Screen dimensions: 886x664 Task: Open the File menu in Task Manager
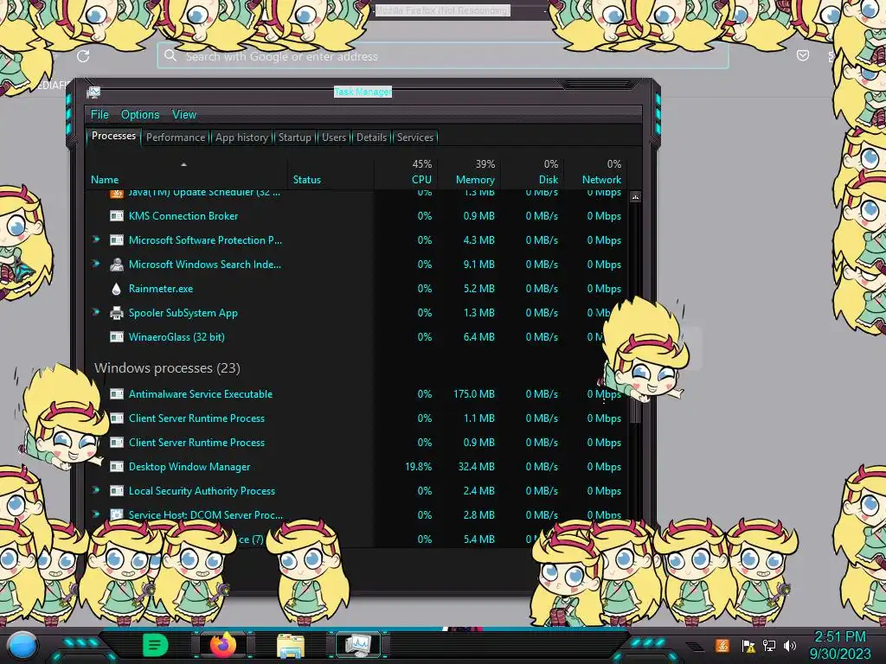click(x=100, y=115)
